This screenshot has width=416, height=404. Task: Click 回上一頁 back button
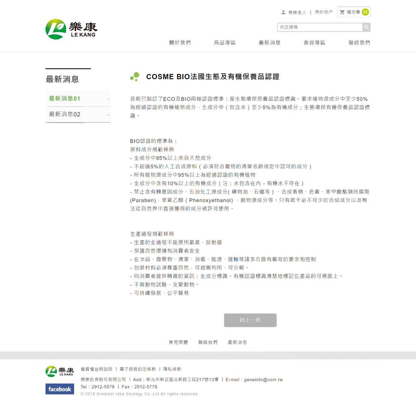coord(250,320)
